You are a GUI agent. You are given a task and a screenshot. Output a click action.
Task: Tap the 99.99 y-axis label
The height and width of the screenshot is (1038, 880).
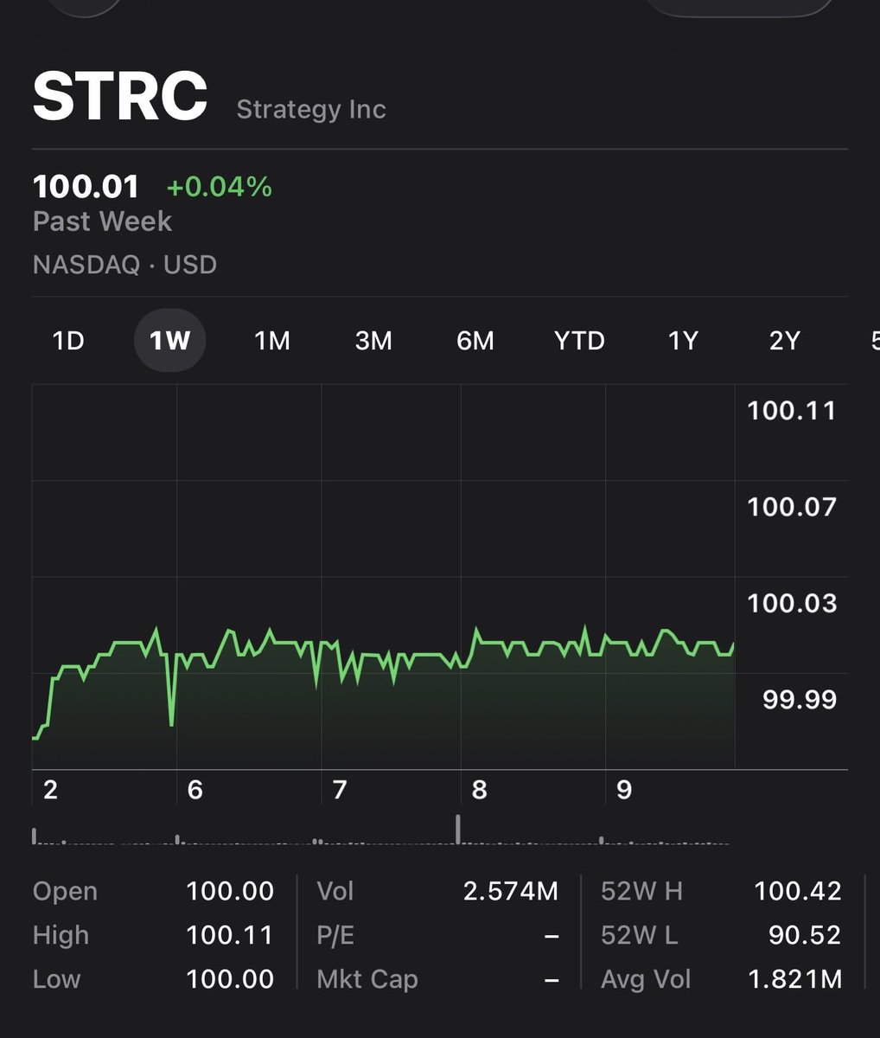click(x=800, y=699)
